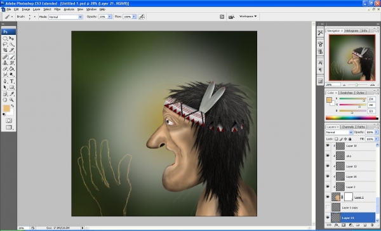Select the Path Selection tool
The height and width of the screenshot is (231, 381).
(5, 87)
